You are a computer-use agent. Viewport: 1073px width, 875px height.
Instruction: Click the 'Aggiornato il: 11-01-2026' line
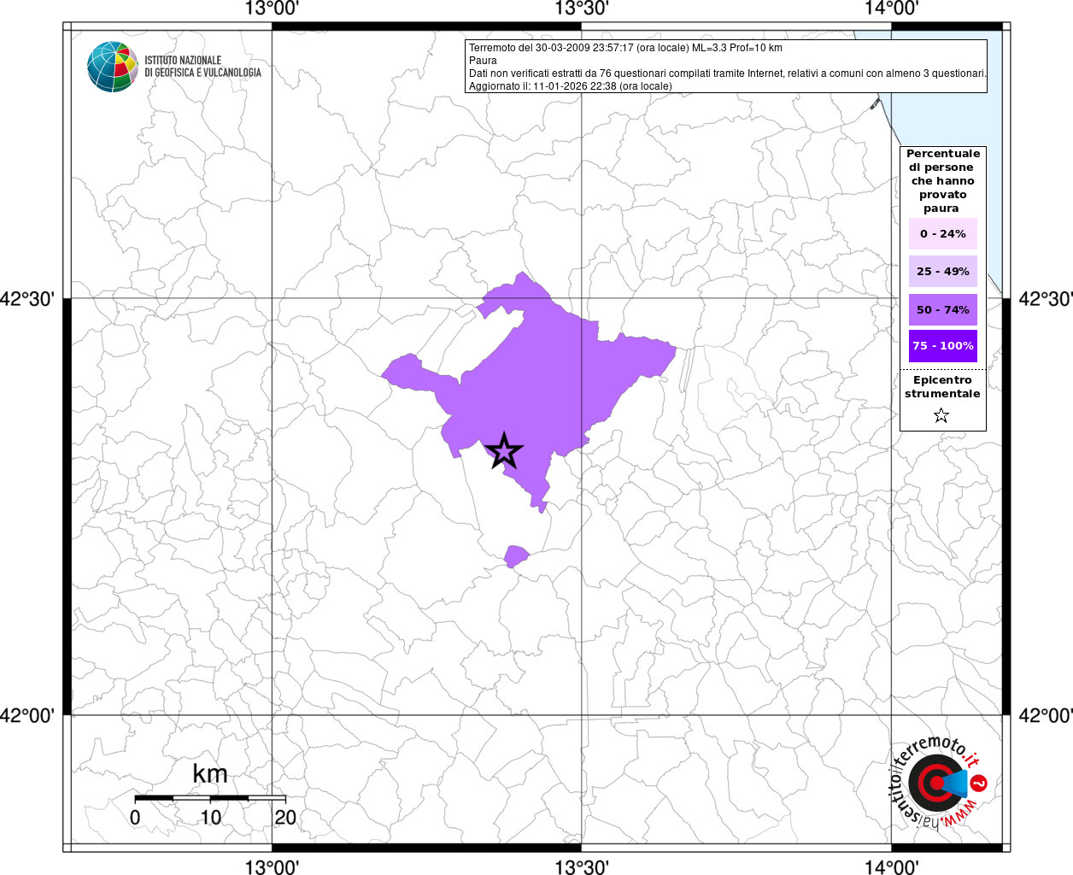click(x=571, y=86)
